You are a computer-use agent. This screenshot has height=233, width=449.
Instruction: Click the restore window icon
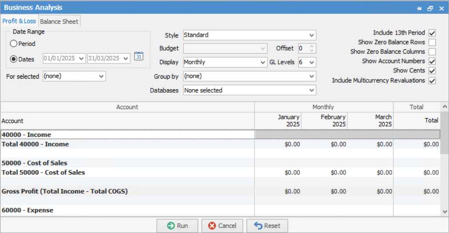click(x=430, y=8)
